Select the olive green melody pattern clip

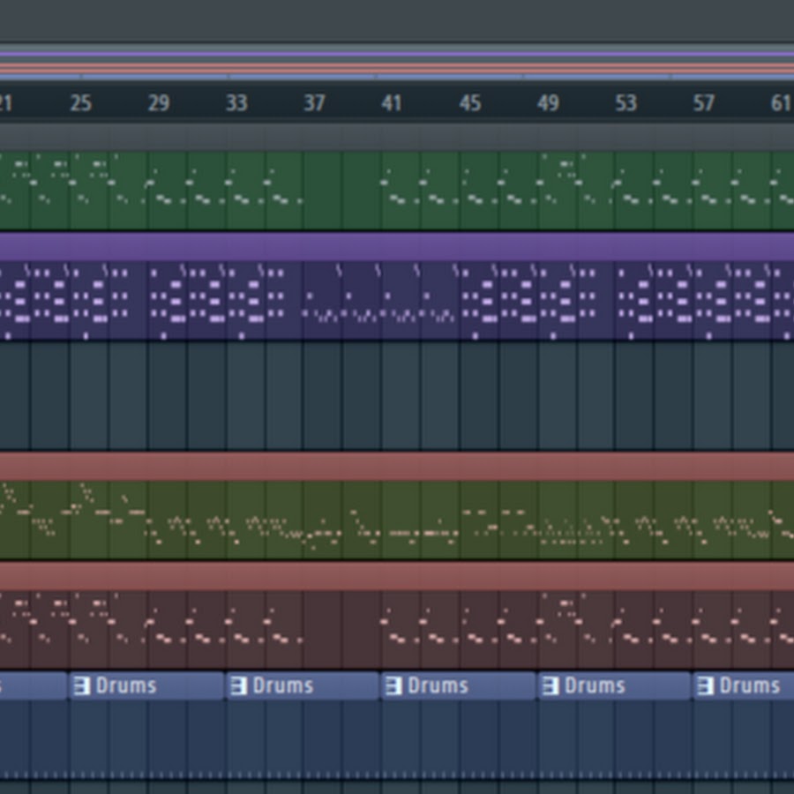[x=397, y=520]
